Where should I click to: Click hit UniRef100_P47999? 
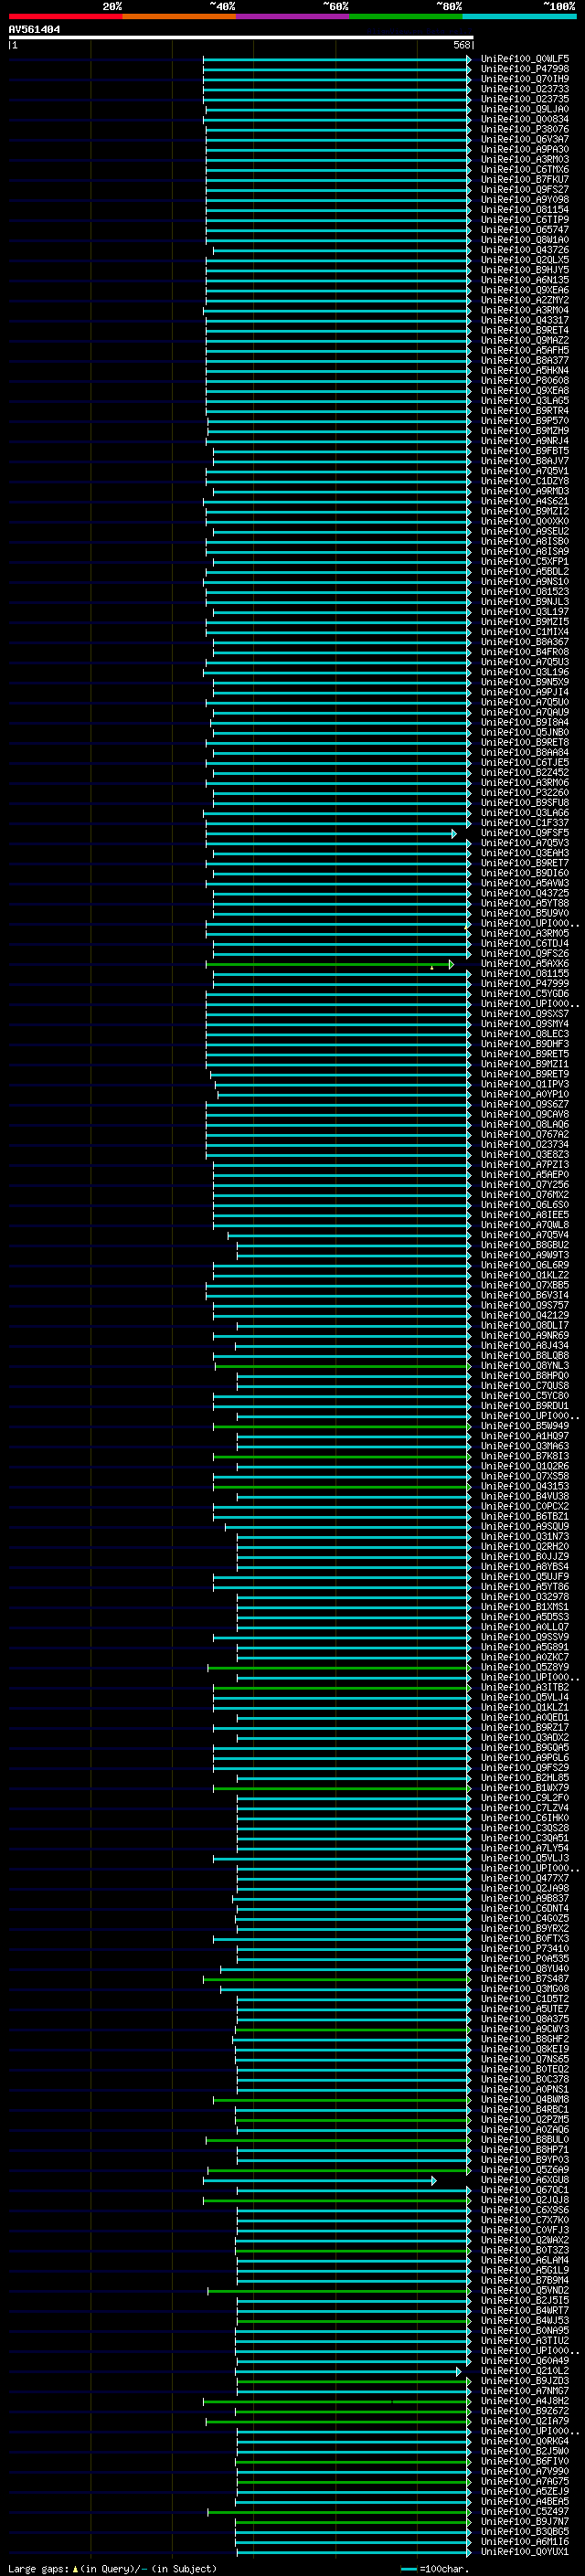[524, 984]
